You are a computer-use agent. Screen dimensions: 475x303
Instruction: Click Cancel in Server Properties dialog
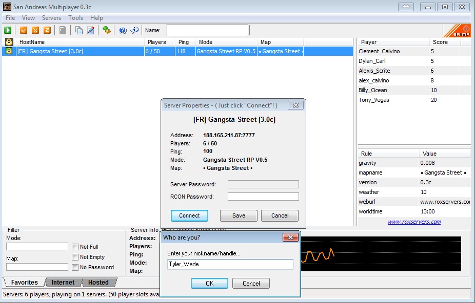[280, 215]
